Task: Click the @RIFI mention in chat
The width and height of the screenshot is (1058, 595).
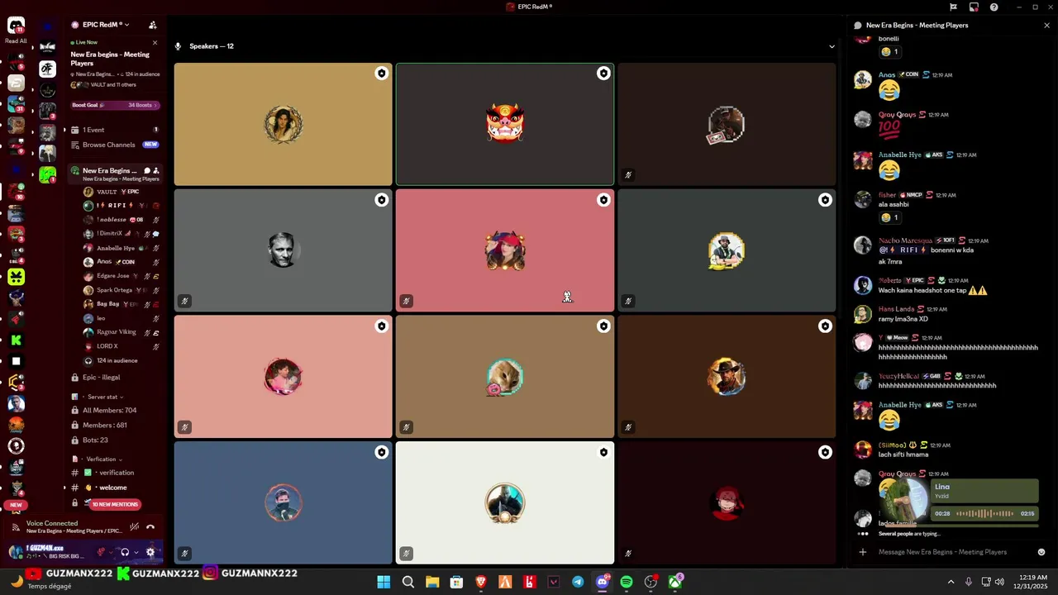Action: (x=903, y=250)
